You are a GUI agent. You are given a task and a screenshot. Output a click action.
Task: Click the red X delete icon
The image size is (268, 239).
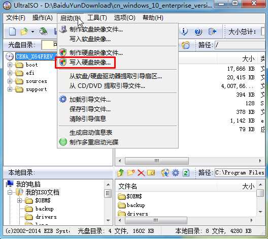(141, 172)
